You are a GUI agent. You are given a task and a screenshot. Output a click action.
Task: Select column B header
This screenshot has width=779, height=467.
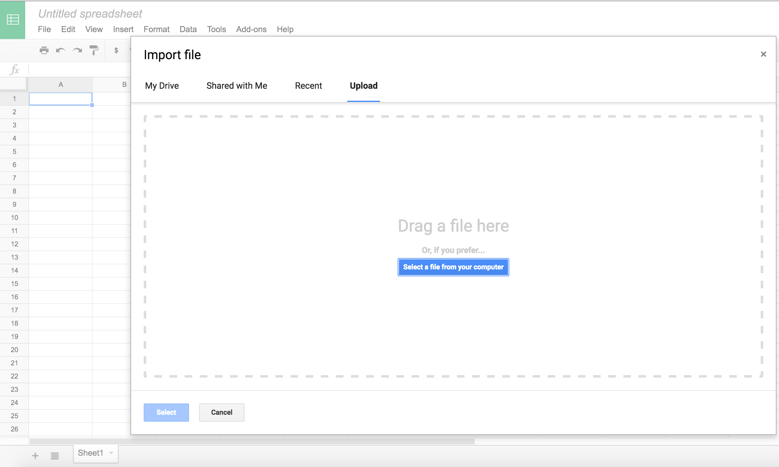click(112, 84)
